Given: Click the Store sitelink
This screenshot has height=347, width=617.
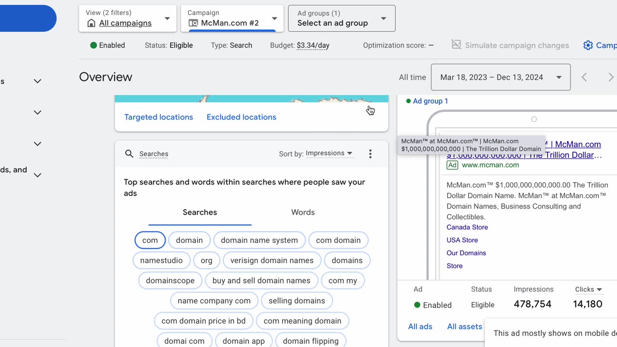Looking at the screenshot, I should click(x=455, y=266).
